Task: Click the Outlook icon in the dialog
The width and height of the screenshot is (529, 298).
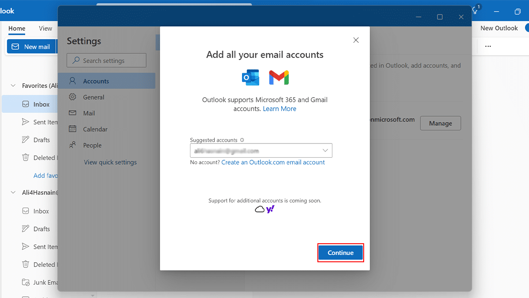Action: [250, 77]
